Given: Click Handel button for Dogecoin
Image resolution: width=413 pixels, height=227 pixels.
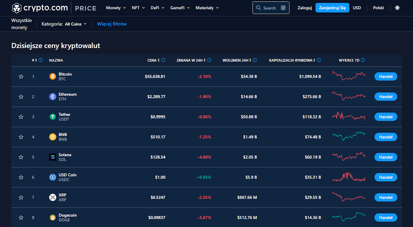Looking at the screenshot, I should click(386, 218).
